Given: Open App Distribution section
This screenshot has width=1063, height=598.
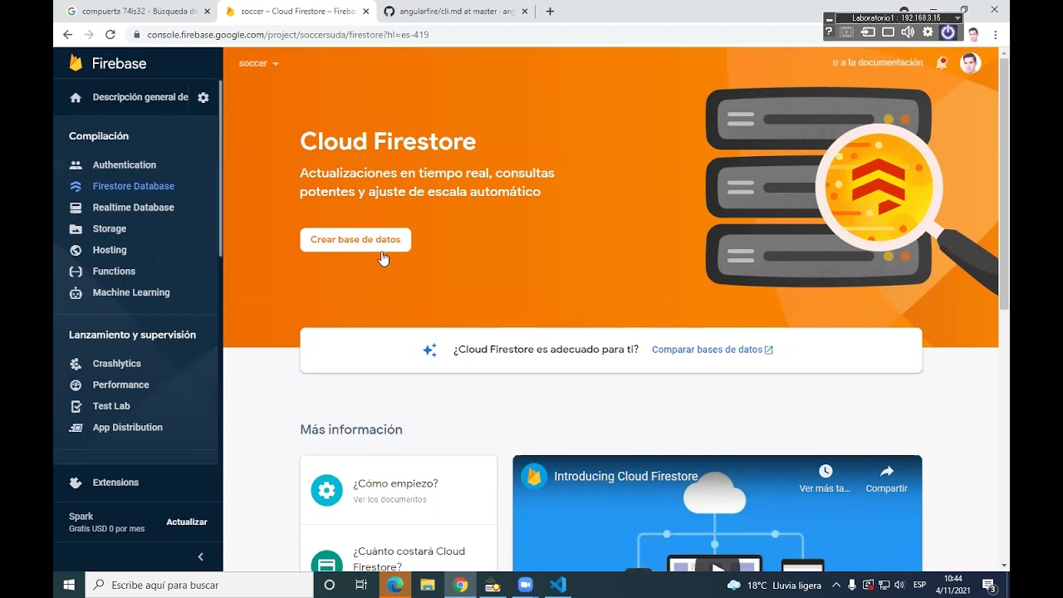Looking at the screenshot, I should 127,428.
